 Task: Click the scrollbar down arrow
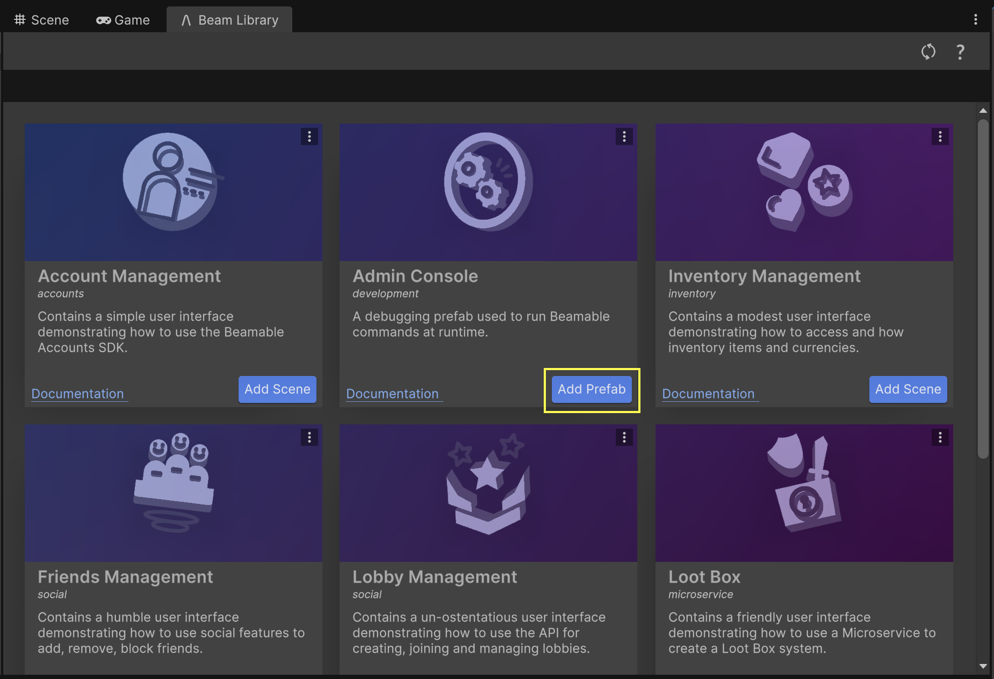click(983, 666)
